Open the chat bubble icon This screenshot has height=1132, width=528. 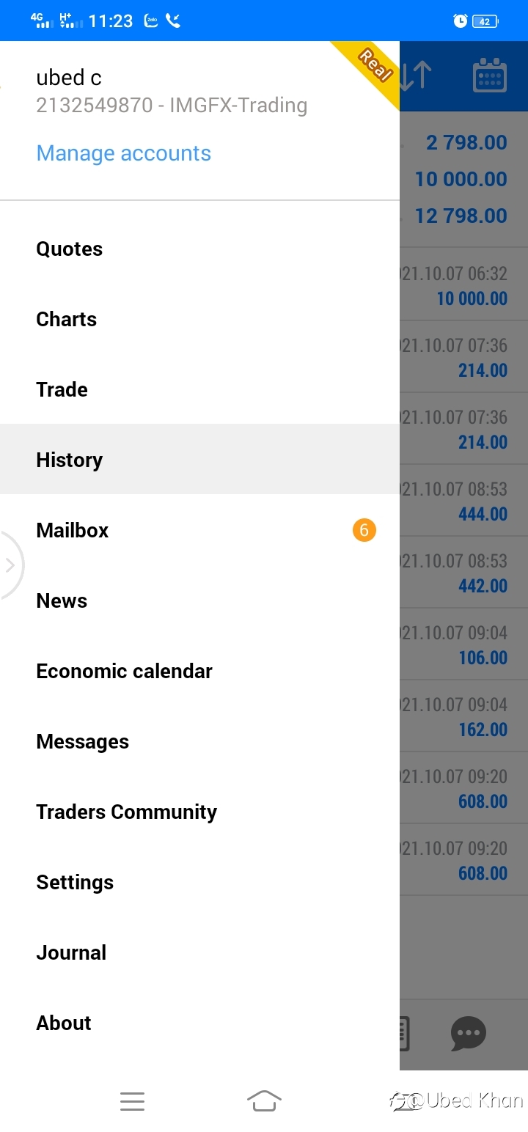pyautogui.click(x=469, y=1033)
